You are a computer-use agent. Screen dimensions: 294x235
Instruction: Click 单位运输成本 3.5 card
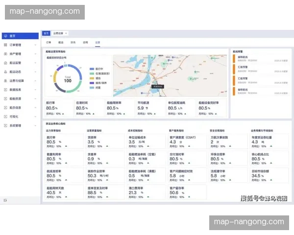tap(146, 141)
